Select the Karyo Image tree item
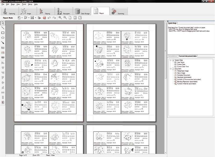215x157 pixels. (x=181, y=73)
